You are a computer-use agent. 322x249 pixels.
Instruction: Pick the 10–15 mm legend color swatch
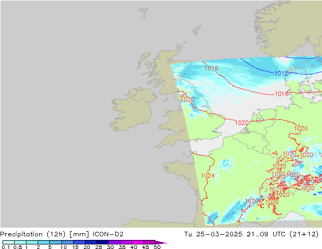pos(67,242)
